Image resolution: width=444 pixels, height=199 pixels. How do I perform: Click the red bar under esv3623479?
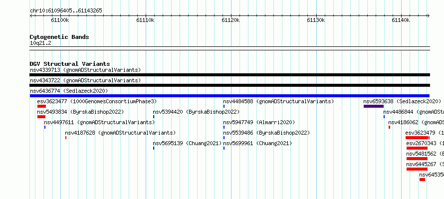(x=418, y=138)
